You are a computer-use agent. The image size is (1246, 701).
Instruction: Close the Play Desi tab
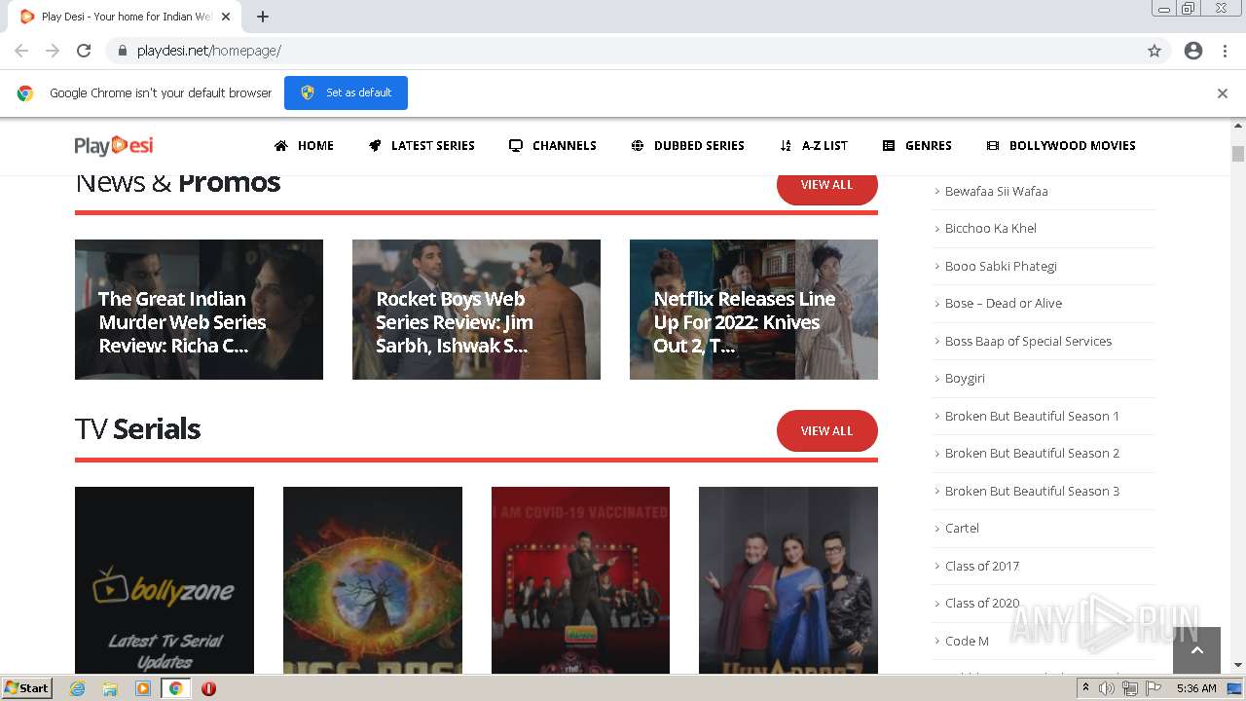[226, 17]
